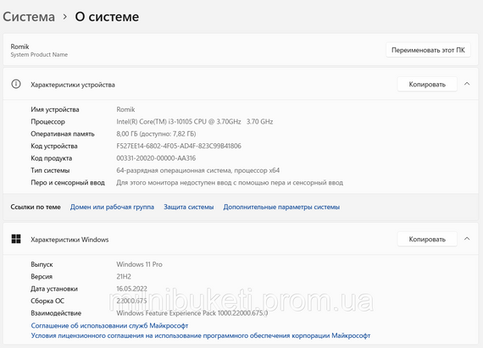Click the 16.05.2022 install date value
Viewport: 483px width, 348px height.
point(131,289)
